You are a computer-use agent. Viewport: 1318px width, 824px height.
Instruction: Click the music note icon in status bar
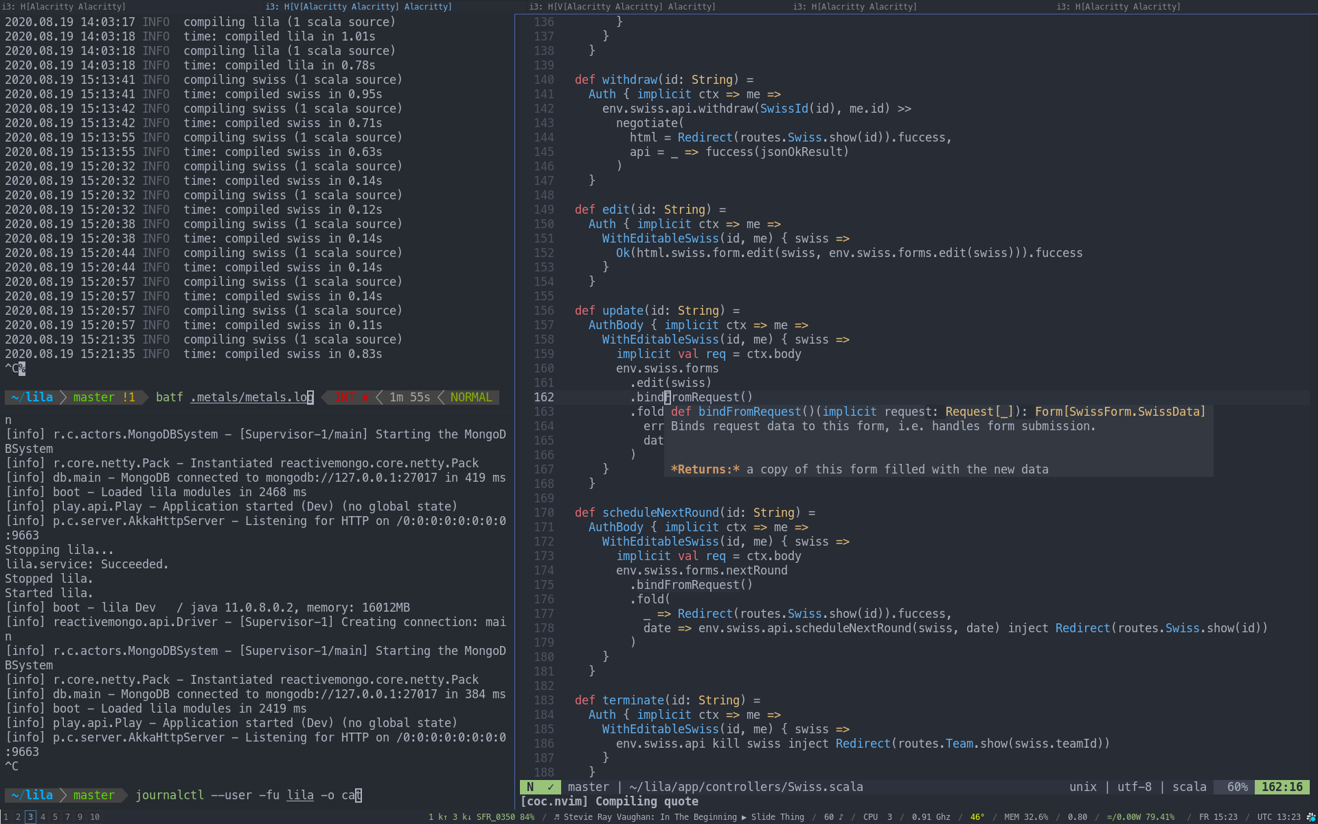556,816
